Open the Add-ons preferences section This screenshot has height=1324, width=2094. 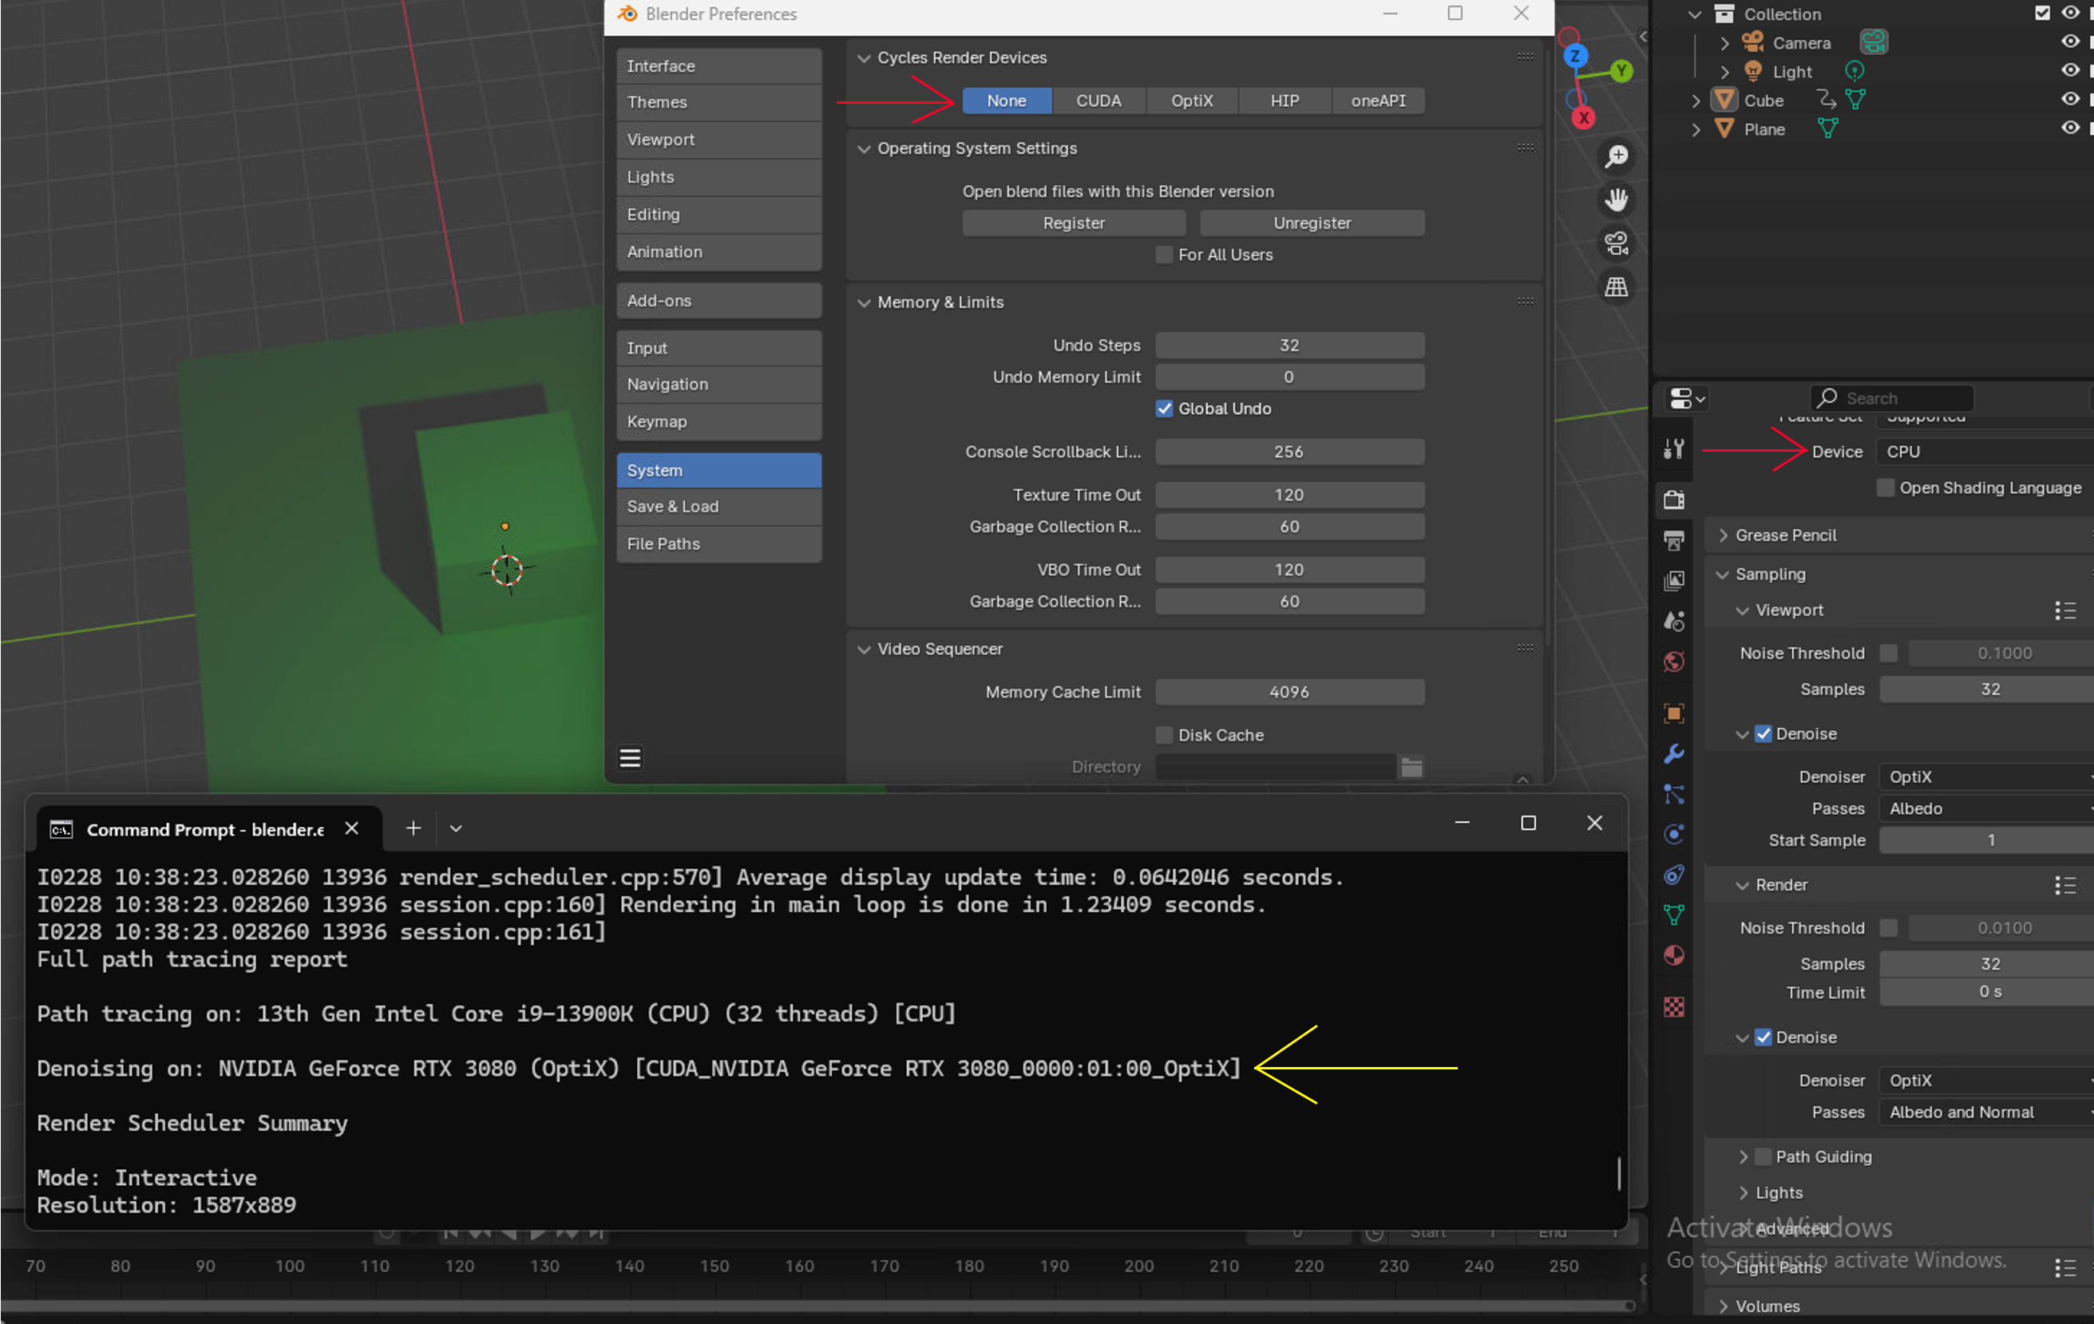tap(718, 301)
